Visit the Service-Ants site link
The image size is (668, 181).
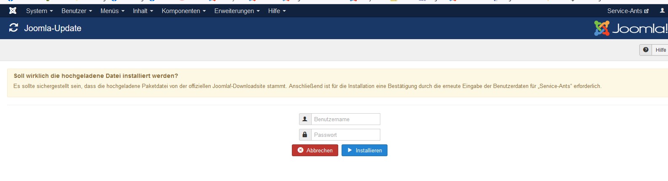coord(628,11)
